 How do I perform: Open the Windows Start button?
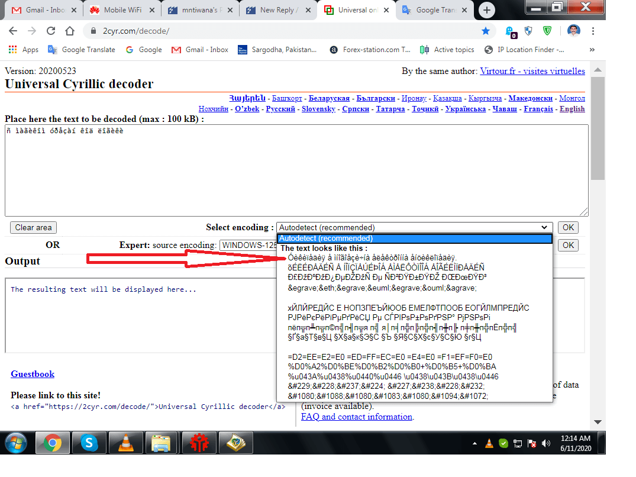coord(16,443)
